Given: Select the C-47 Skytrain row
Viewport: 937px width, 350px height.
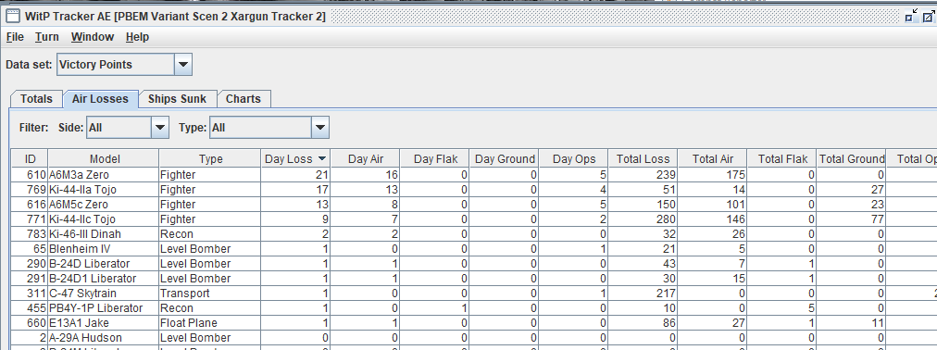Looking at the screenshot, I should click(474, 294).
